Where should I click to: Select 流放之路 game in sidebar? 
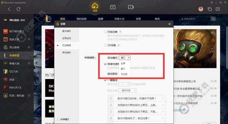click(17, 39)
